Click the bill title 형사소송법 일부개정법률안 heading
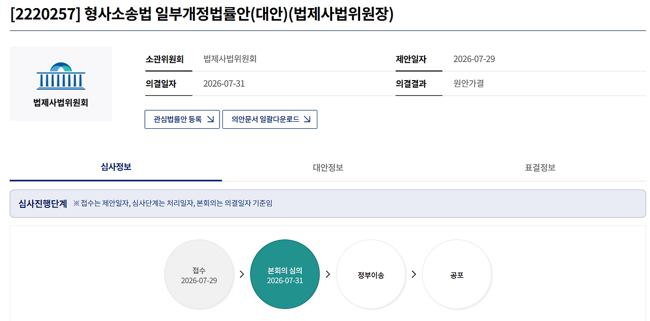Image resolution: width=650 pixels, height=321 pixels. click(202, 14)
